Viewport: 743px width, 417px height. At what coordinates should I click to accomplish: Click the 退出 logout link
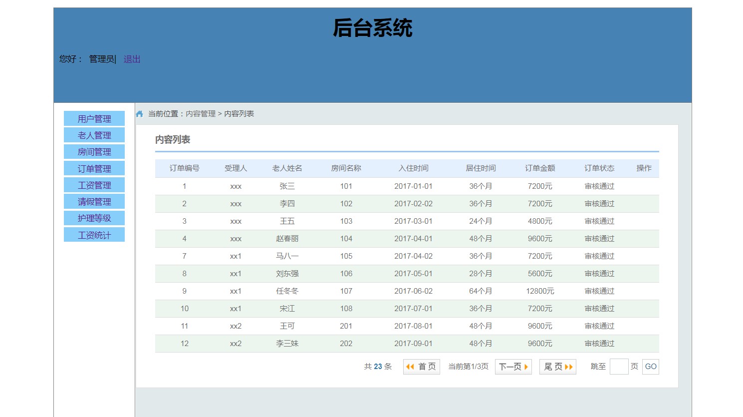click(x=132, y=59)
